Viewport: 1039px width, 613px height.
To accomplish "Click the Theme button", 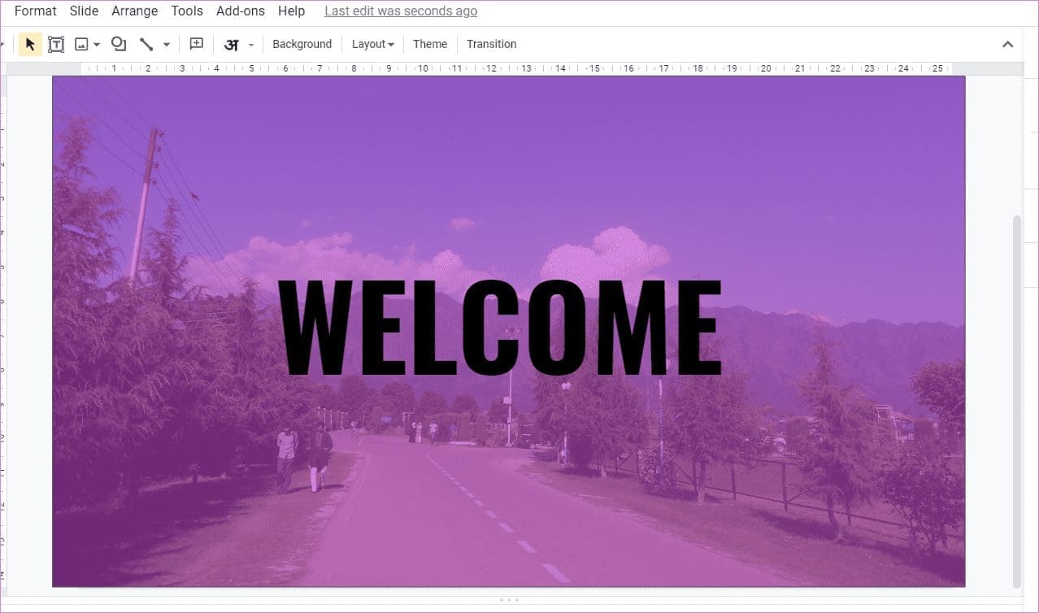I will point(430,44).
